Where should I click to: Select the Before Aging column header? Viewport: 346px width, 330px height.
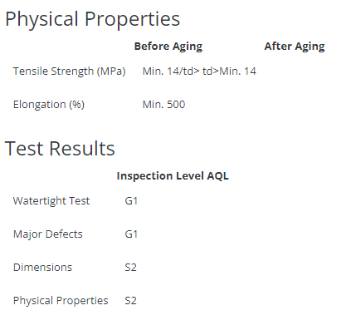(168, 47)
